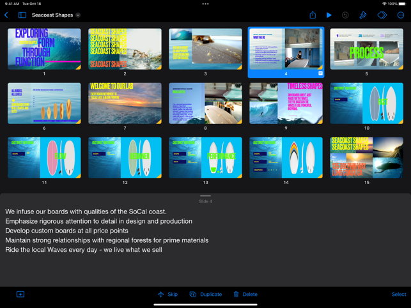
Task: Tap the multitasking dots at top center
Action: 205,4
